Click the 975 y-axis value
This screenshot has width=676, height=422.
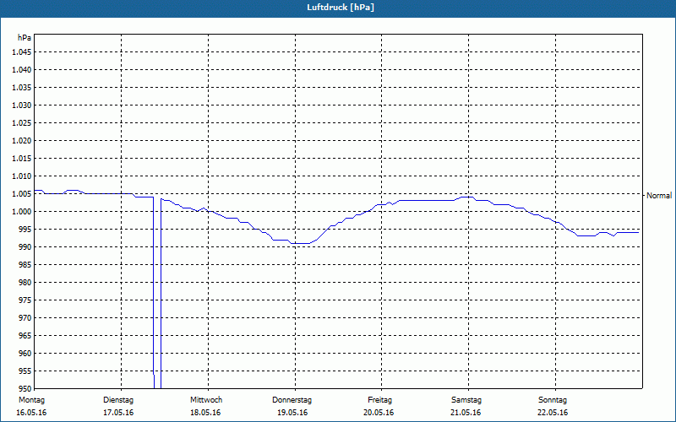tap(25, 300)
